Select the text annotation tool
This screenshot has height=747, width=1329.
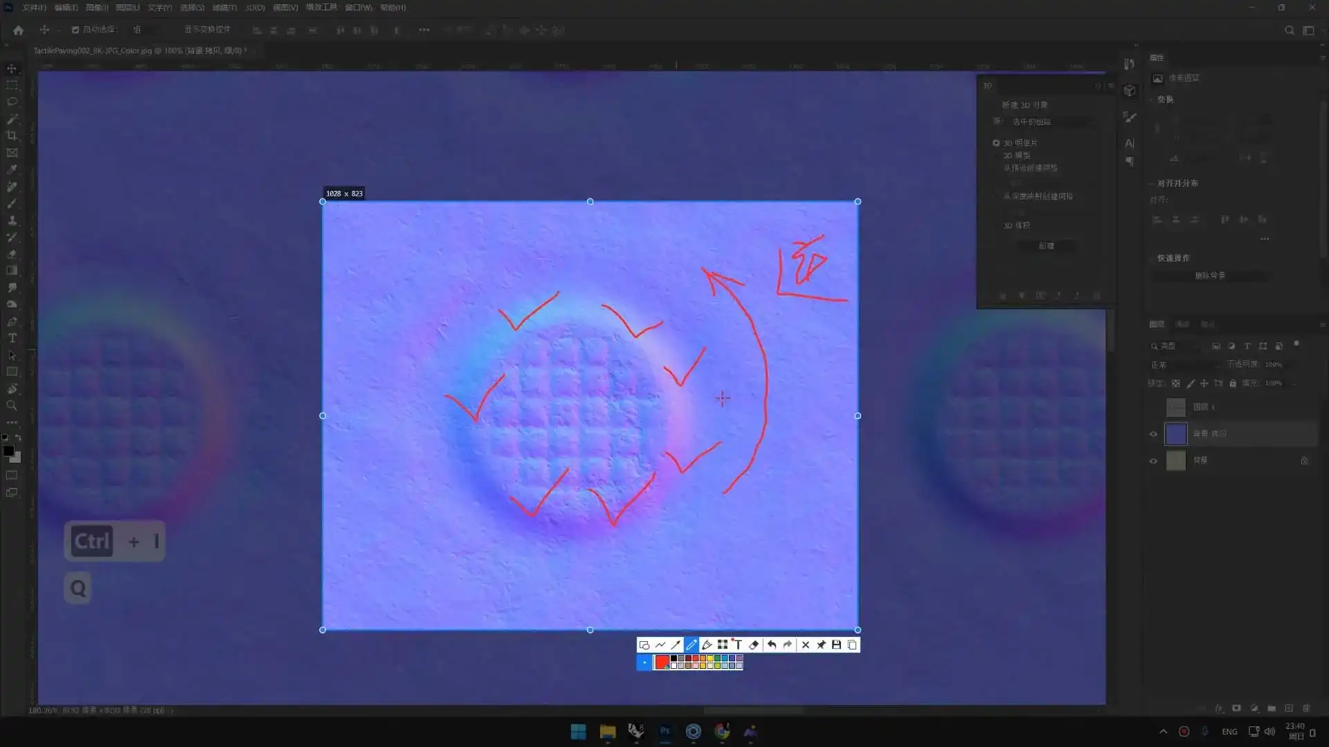point(738,645)
